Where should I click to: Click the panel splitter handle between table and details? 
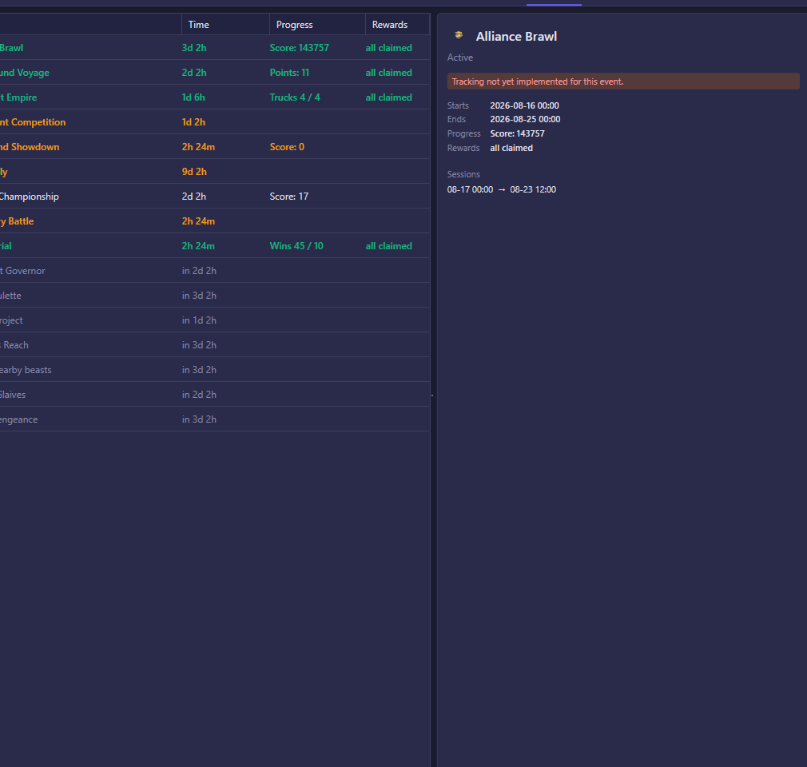(x=432, y=395)
